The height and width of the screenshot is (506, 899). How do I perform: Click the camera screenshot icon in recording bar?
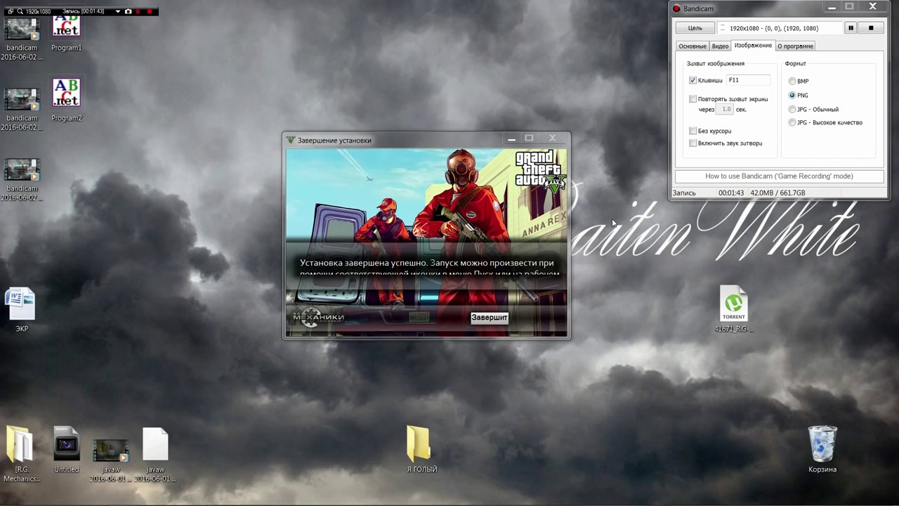pyautogui.click(x=128, y=11)
